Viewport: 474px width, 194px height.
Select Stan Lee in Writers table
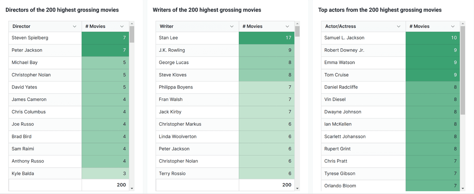(197, 38)
